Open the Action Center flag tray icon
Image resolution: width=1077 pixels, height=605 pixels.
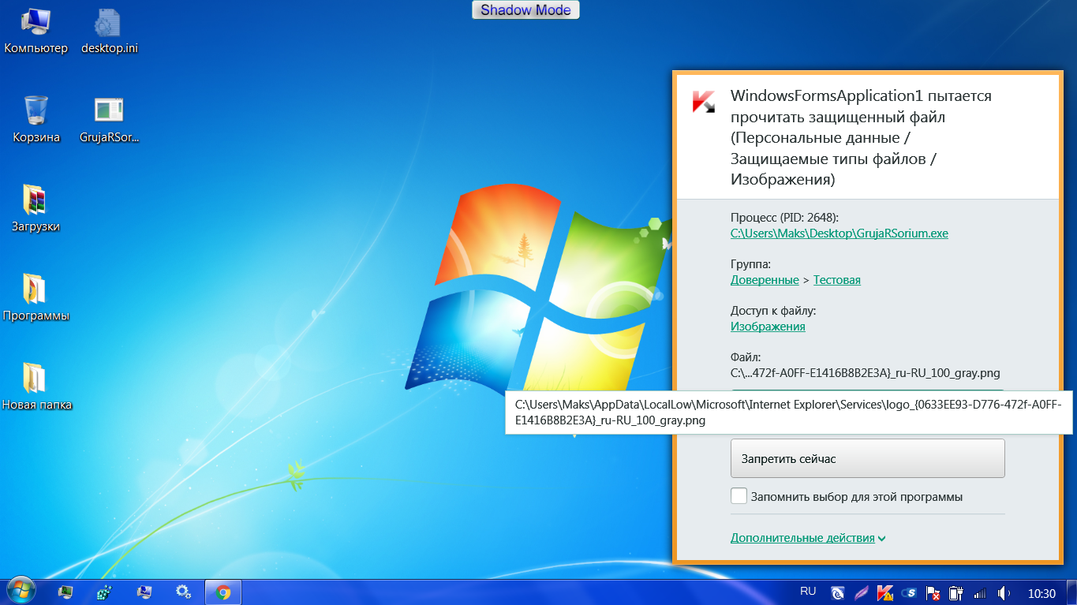click(x=933, y=592)
